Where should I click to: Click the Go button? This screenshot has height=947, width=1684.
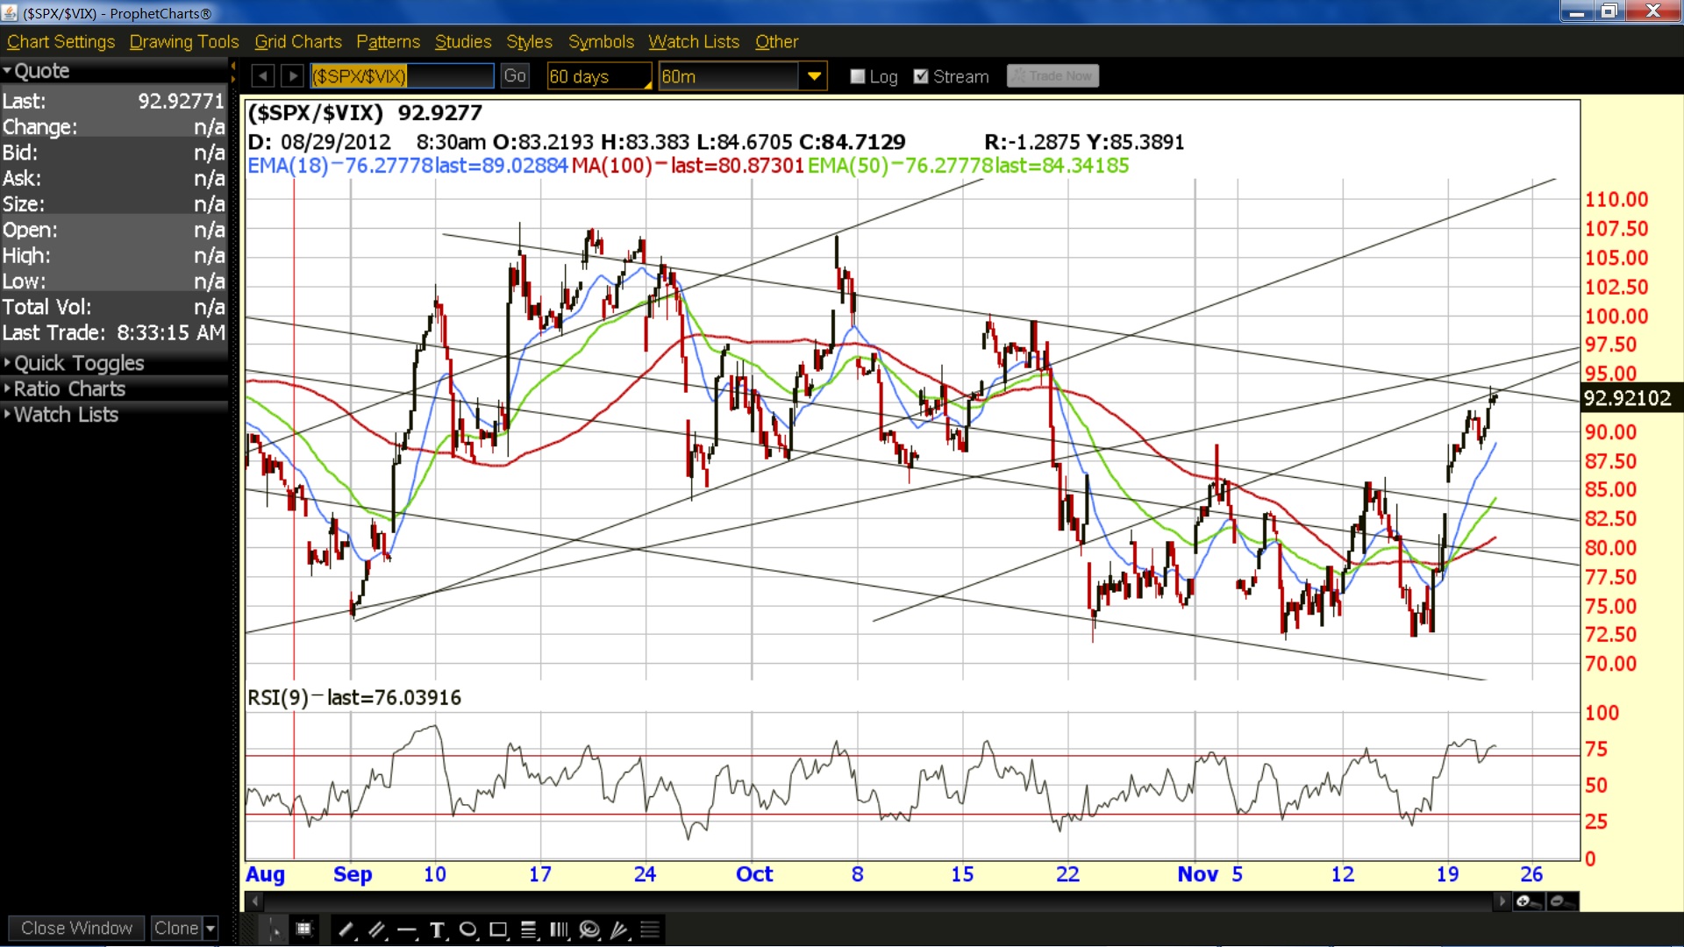[x=515, y=76]
